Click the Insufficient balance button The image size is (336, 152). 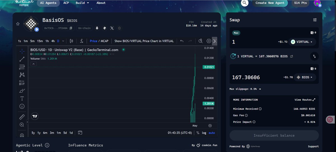coord(274,135)
